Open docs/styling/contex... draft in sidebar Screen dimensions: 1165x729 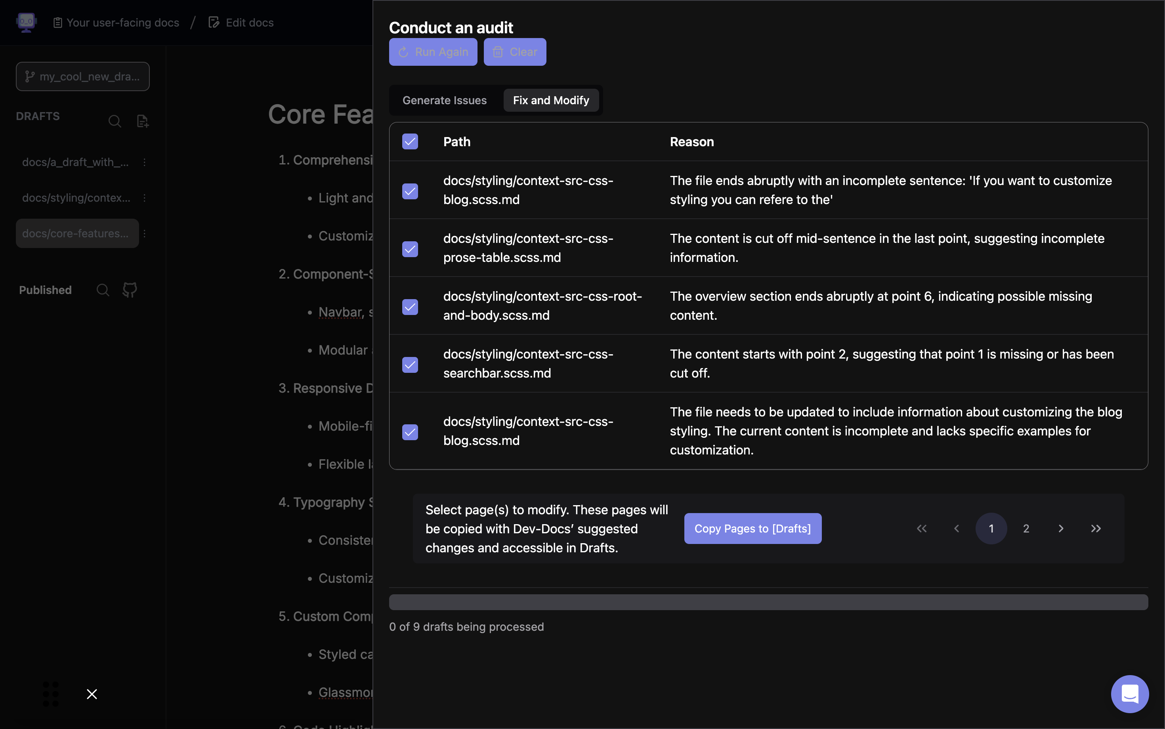coord(76,198)
